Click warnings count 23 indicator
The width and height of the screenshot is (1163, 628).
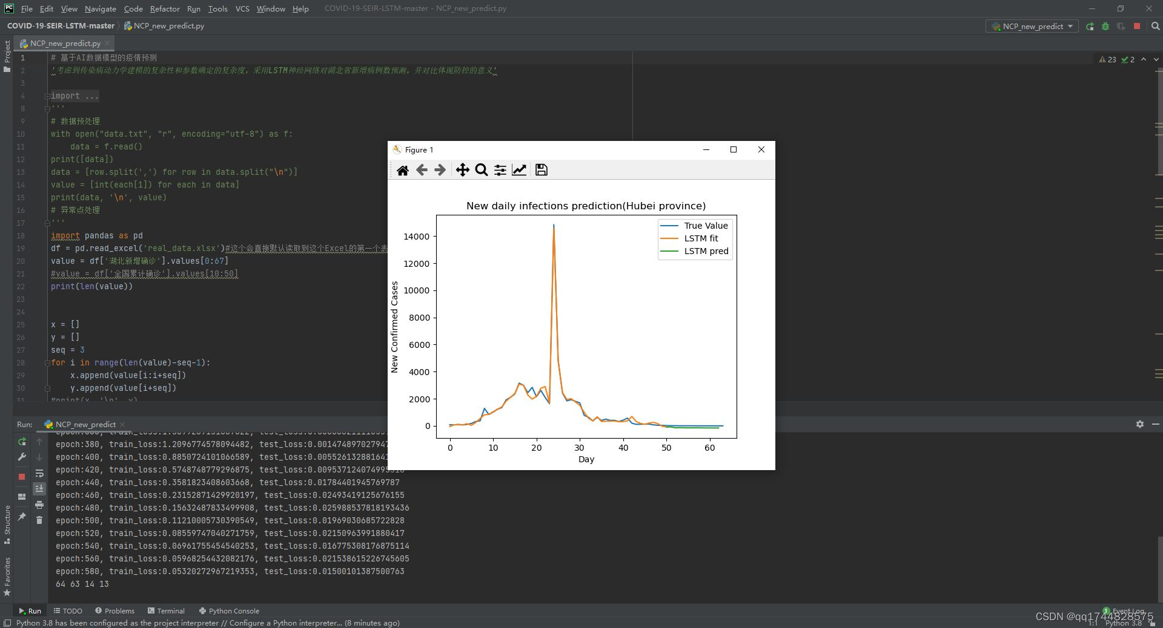coord(1107,59)
